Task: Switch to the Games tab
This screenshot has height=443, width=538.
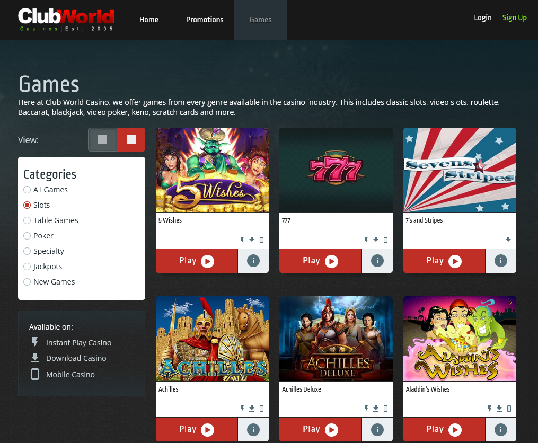Action: click(260, 20)
